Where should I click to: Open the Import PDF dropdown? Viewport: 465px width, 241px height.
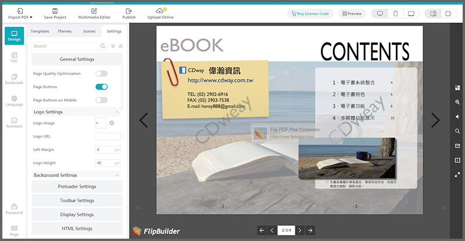[x=20, y=14]
